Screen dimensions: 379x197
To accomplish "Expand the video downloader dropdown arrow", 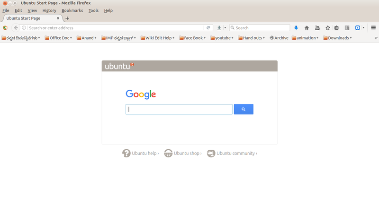I will 225,28.
